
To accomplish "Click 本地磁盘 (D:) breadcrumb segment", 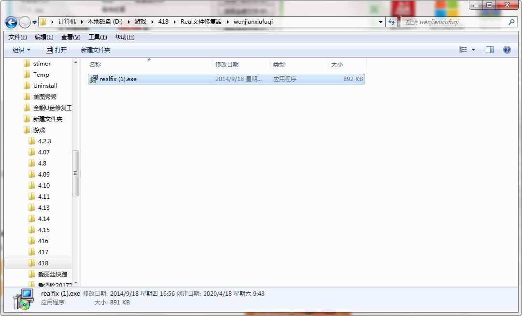I will tap(105, 22).
